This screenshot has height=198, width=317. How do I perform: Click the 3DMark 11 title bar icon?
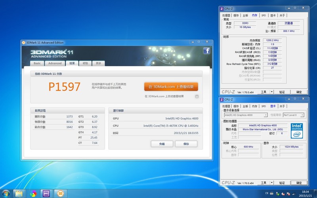23,42
